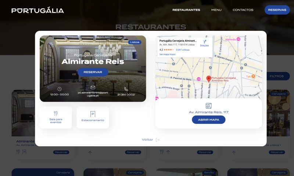294x176 pixels.
Task: Click the telephone icon
Action: [x=126, y=89]
